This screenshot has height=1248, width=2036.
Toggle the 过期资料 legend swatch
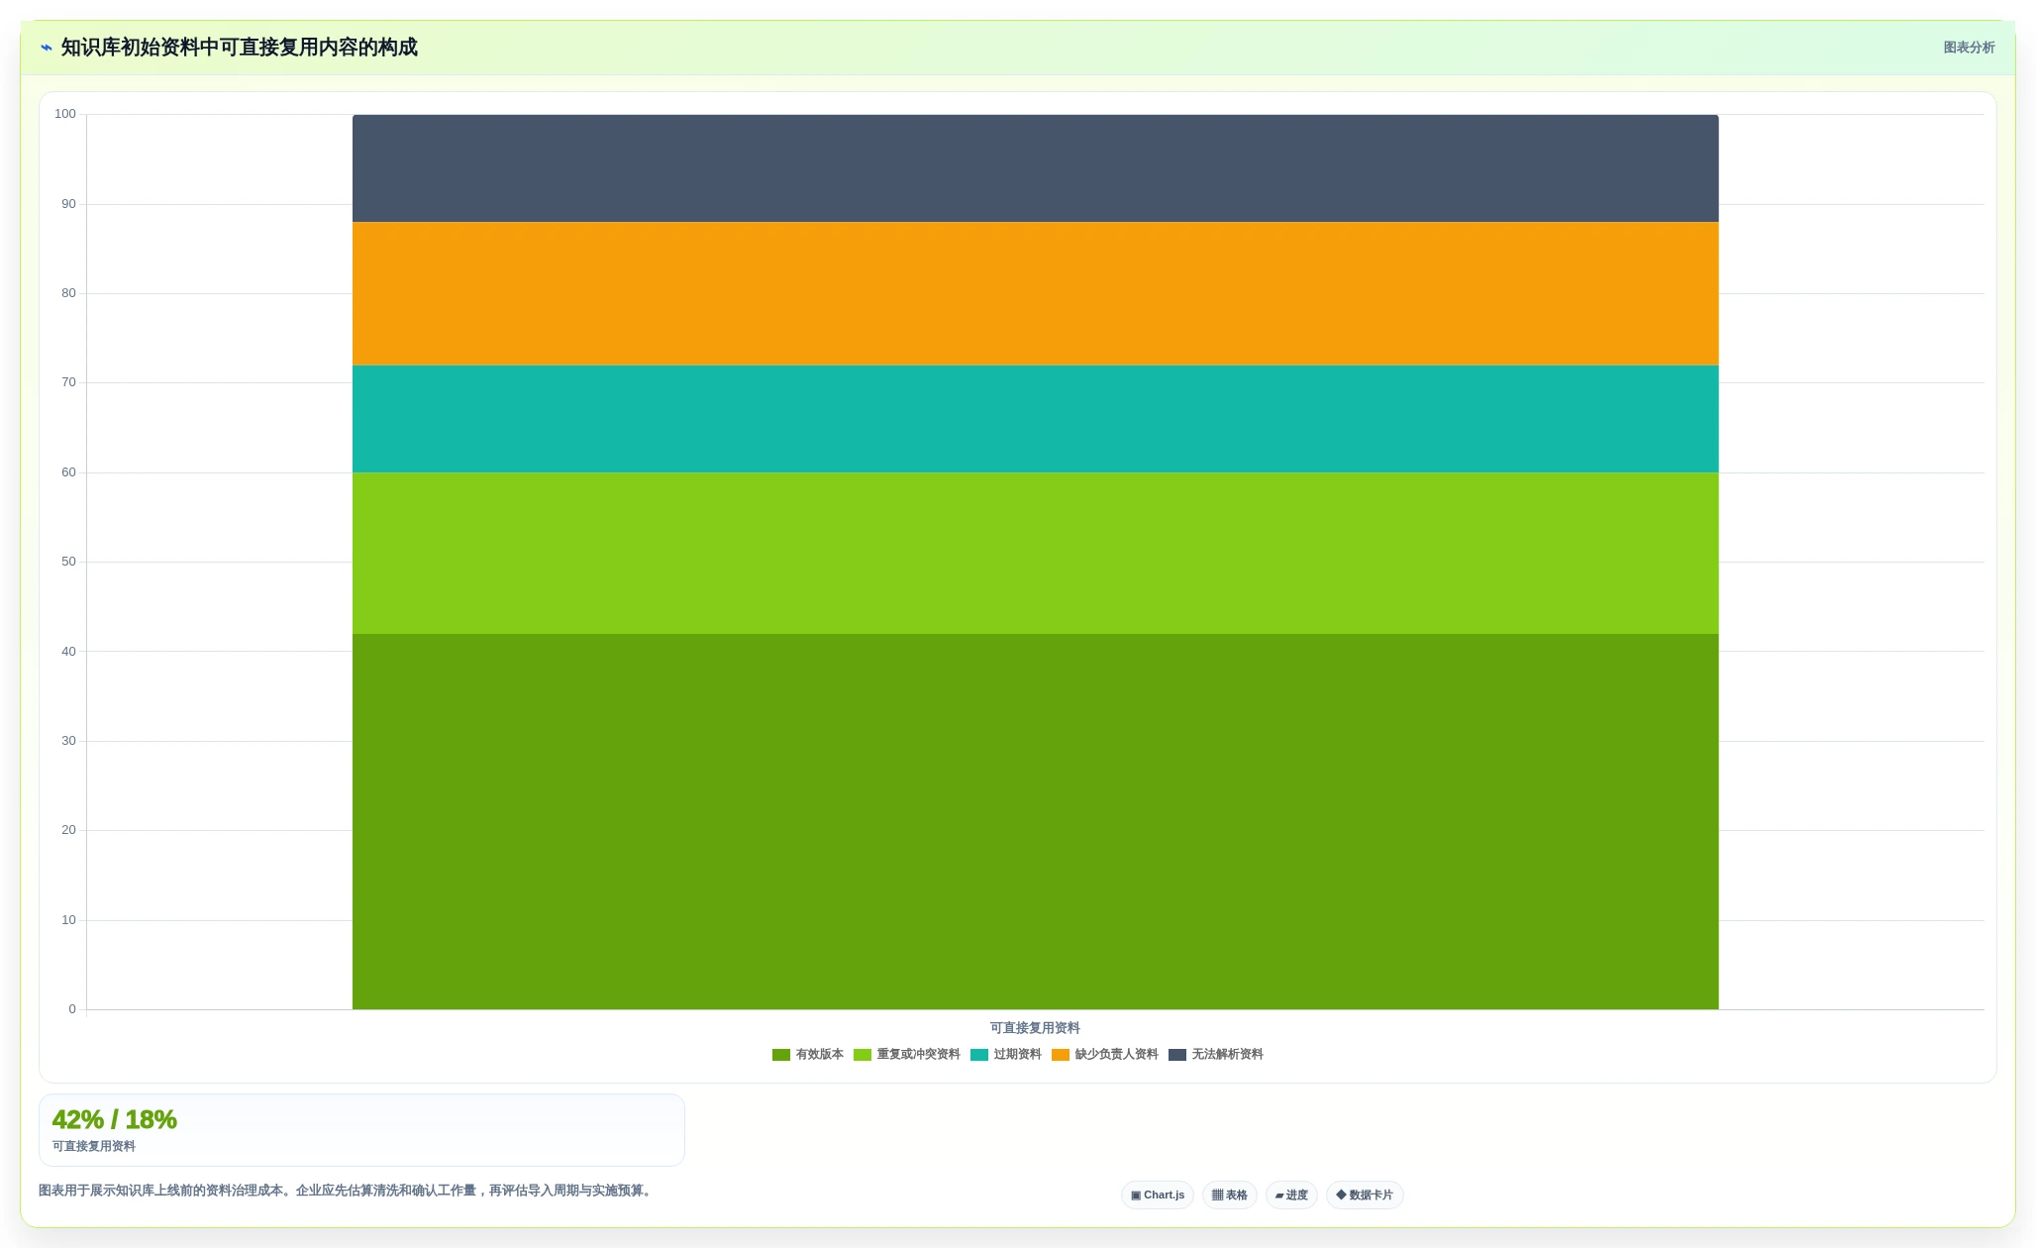(979, 1055)
